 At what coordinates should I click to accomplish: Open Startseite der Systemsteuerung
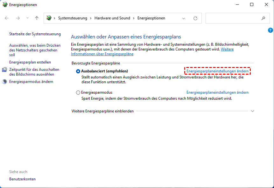tap(35, 34)
